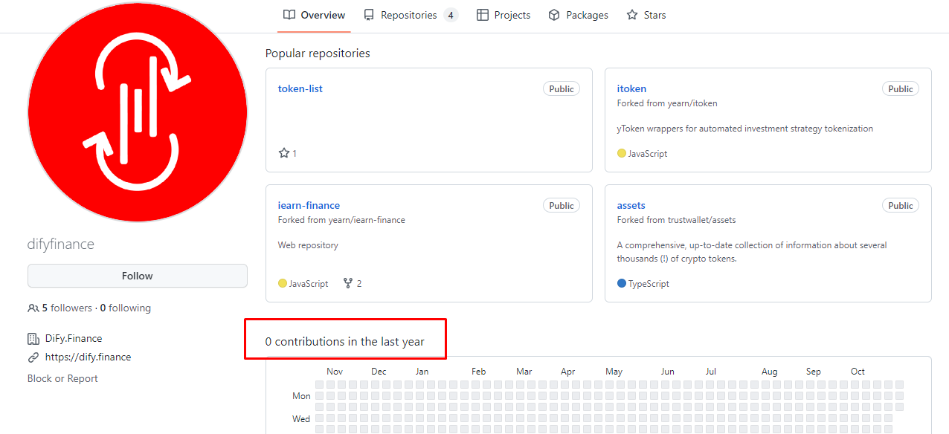949x434 pixels.
Task: Click 'Forked from trustwallet/assets' text
Action: coord(676,220)
